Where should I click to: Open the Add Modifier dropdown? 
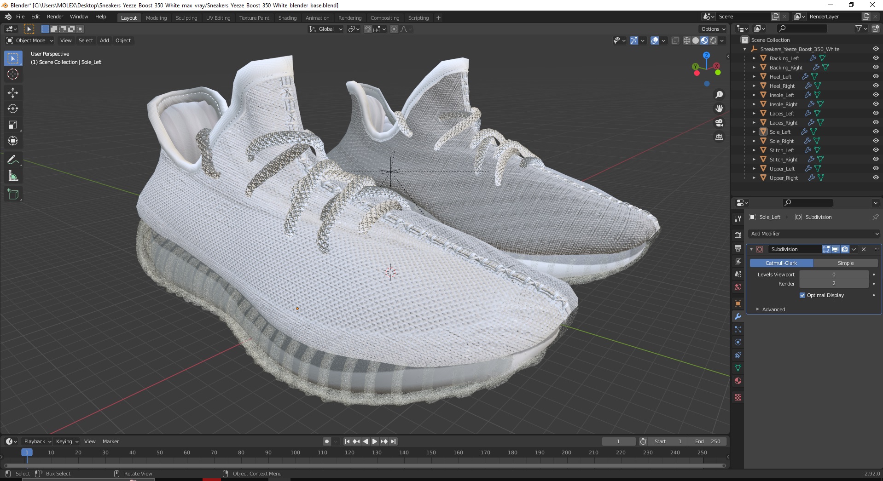pyautogui.click(x=814, y=234)
